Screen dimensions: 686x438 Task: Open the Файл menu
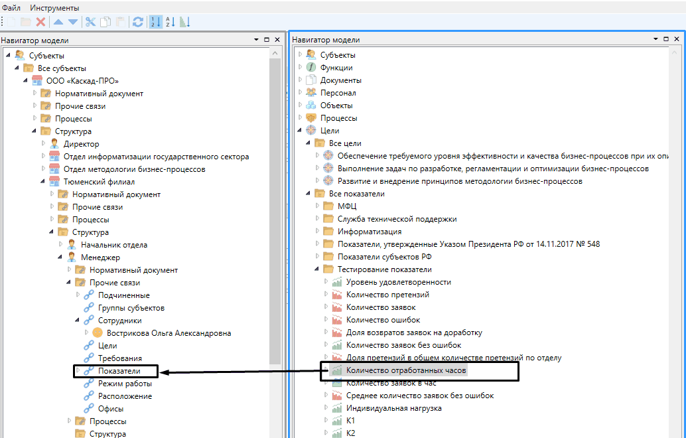11,8
